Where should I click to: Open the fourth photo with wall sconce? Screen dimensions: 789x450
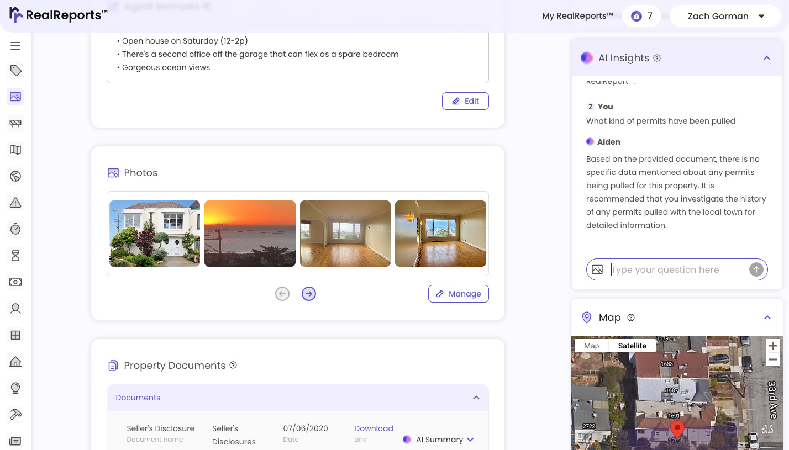440,234
